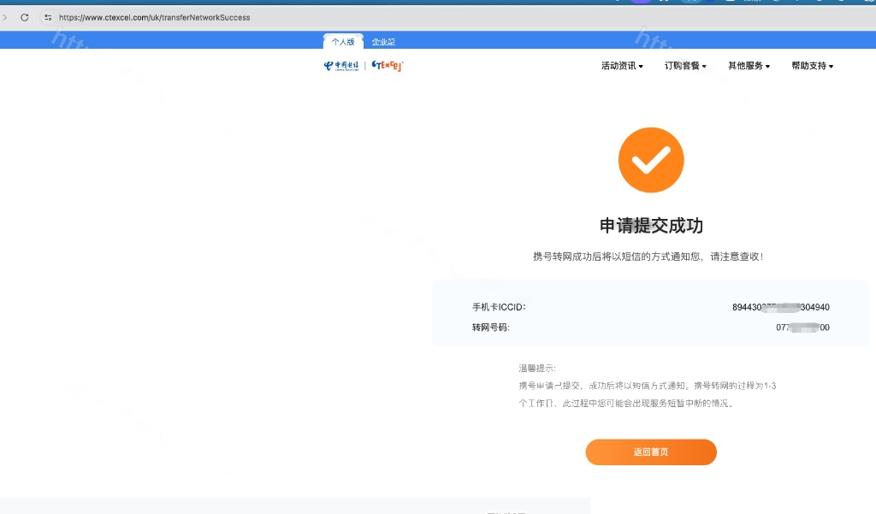Click the 温馨提示 heading

tap(537, 368)
